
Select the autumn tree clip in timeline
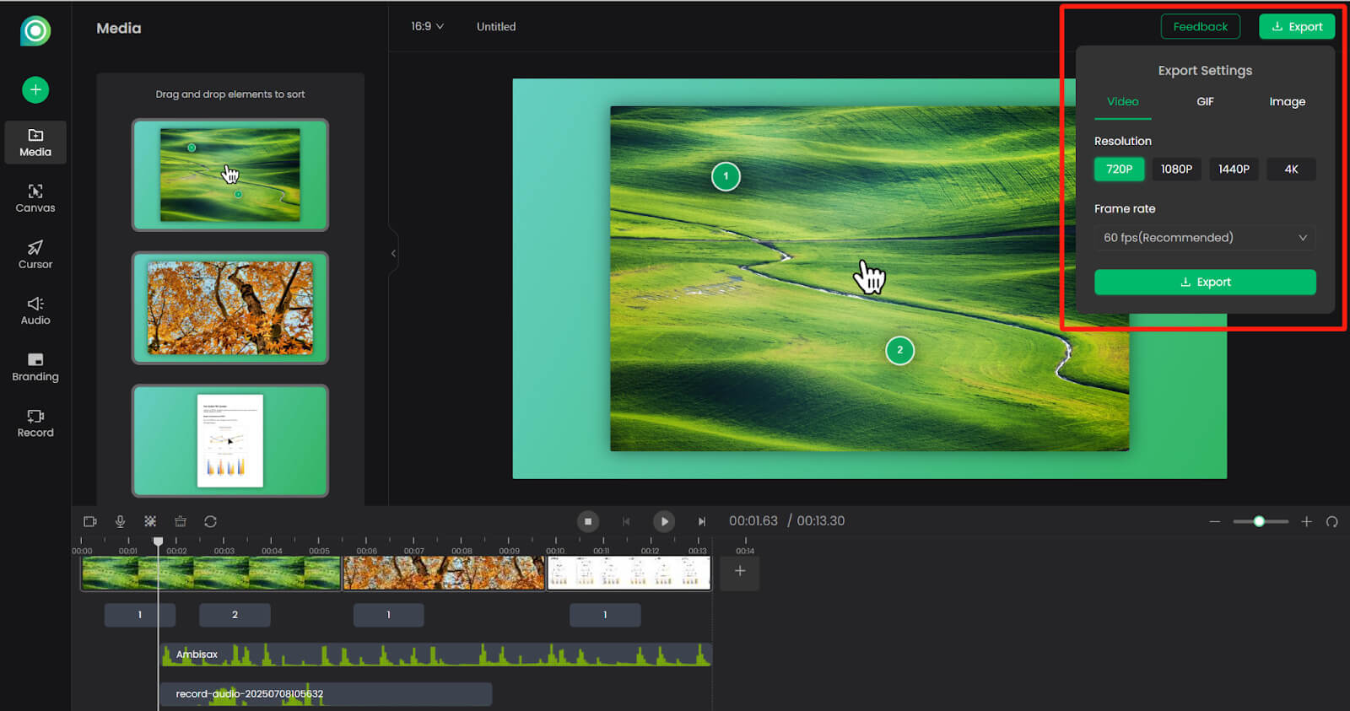(x=444, y=573)
